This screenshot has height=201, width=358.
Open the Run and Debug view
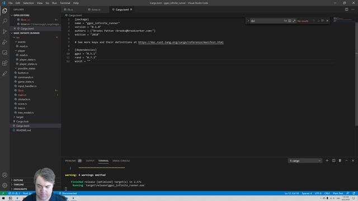tap(4, 42)
